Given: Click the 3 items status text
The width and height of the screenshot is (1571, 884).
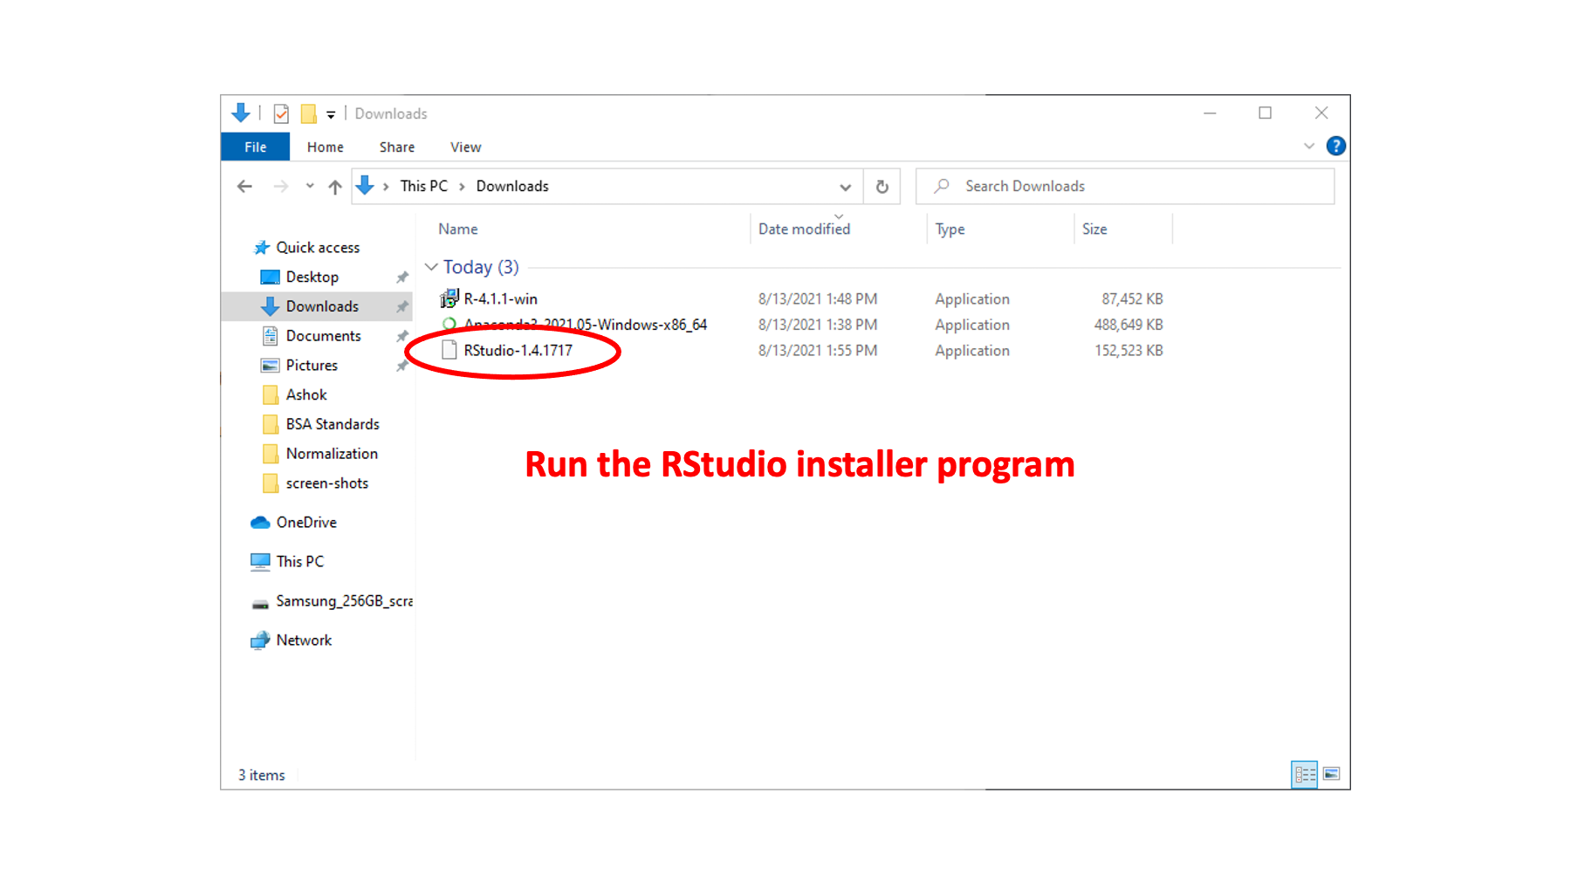Looking at the screenshot, I should point(262,775).
